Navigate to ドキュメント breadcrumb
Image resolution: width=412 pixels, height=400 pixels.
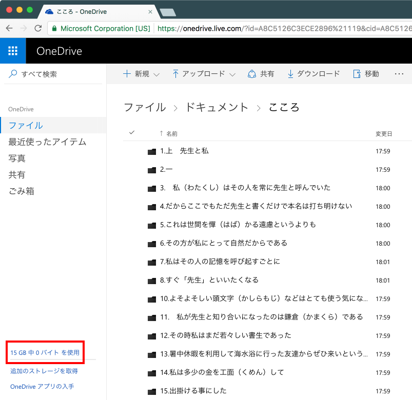[217, 107]
